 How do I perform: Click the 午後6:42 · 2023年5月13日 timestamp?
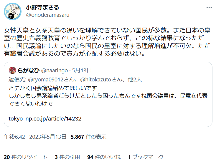tap(35, 137)
